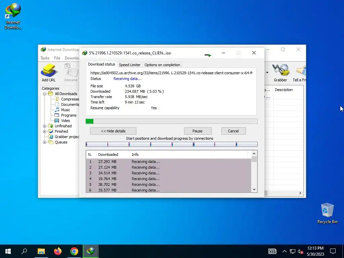Open Options on completion tab

coord(162,65)
